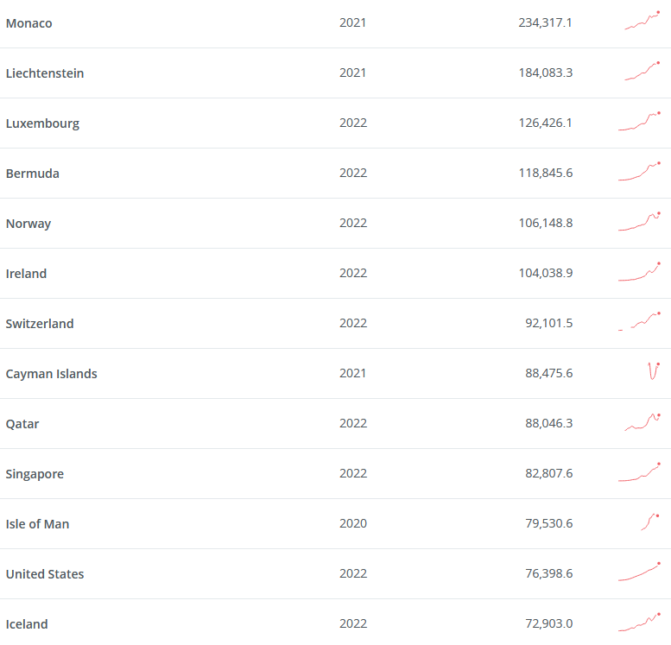Click the Isle of Man year 2020

[353, 523]
